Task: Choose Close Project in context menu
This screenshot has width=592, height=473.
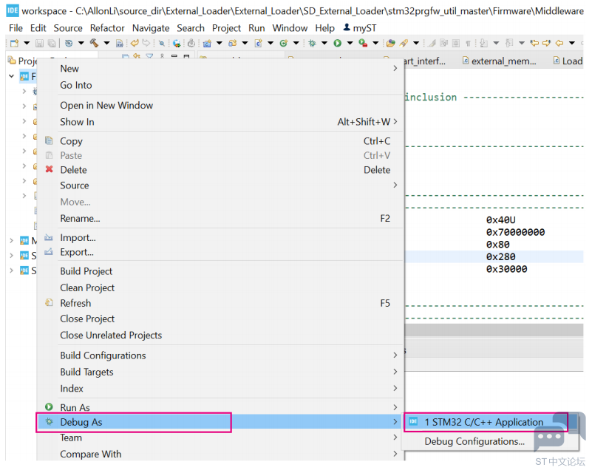Action: click(87, 319)
